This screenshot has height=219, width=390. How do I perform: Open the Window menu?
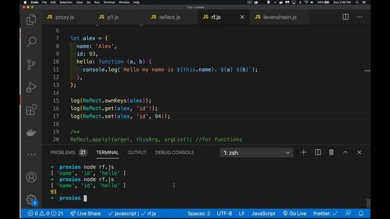124,2
